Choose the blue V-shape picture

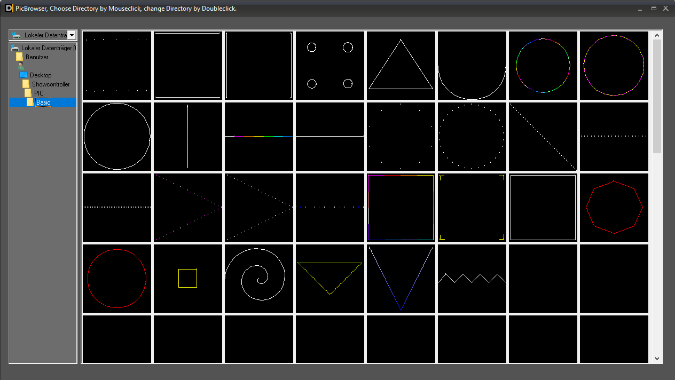(401, 278)
